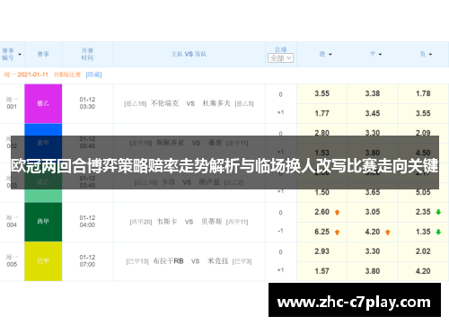Image resolution: width=449 pixels, height=325 pixels.
Task: Pick draw odds 3.30 for match 005
Action: point(373,251)
